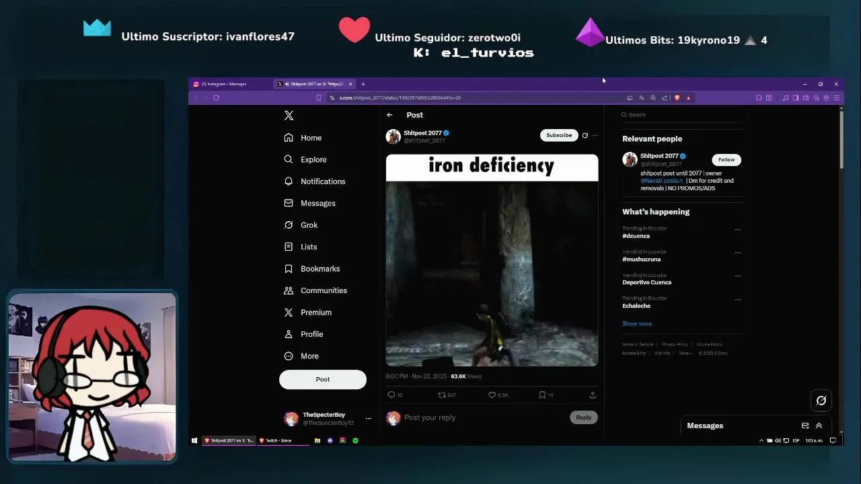The width and height of the screenshot is (861, 484).
Task: Open Messages in the sidebar
Action: [x=309, y=203]
